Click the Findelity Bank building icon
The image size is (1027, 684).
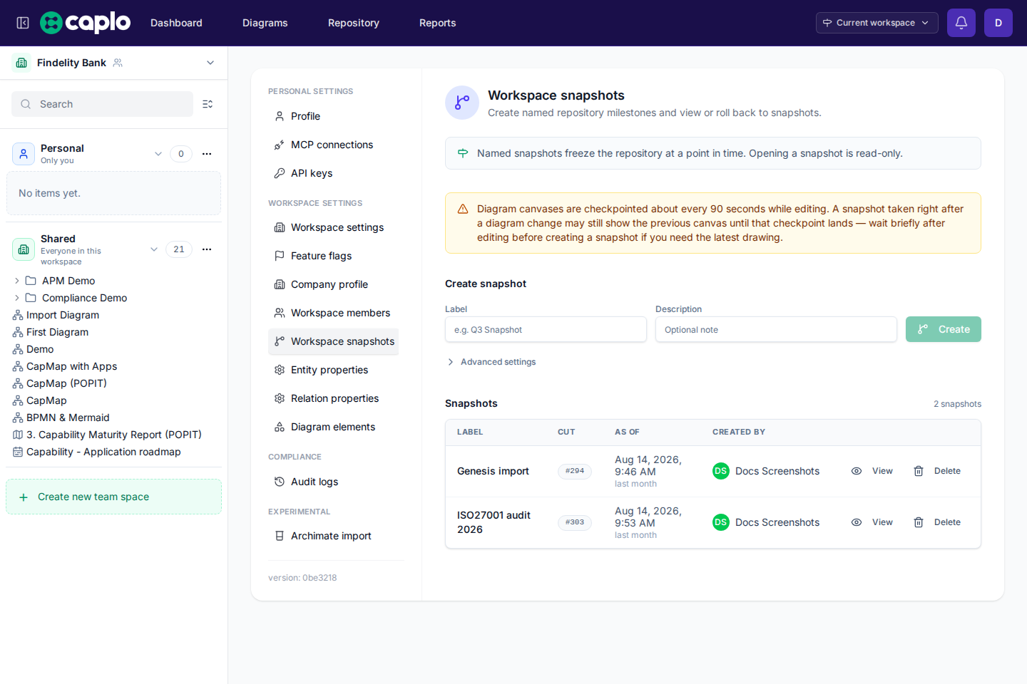click(x=21, y=63)
